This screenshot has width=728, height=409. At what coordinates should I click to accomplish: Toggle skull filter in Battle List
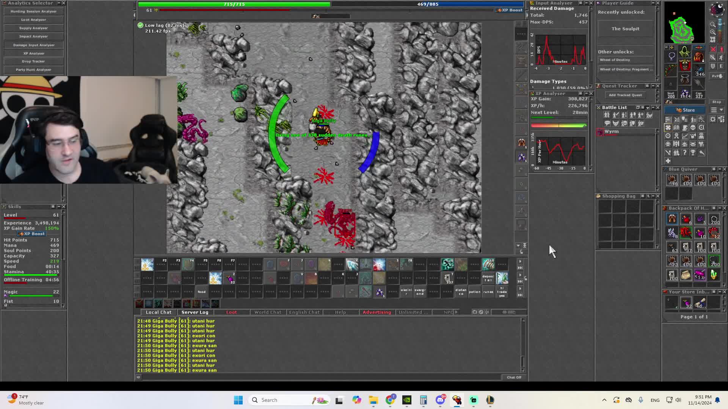click(x=624, y=123)
